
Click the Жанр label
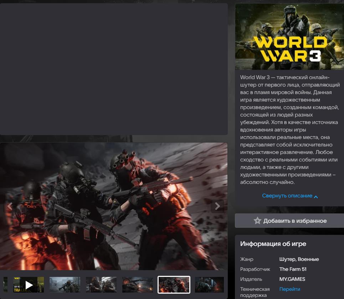[x=247, y=259]
